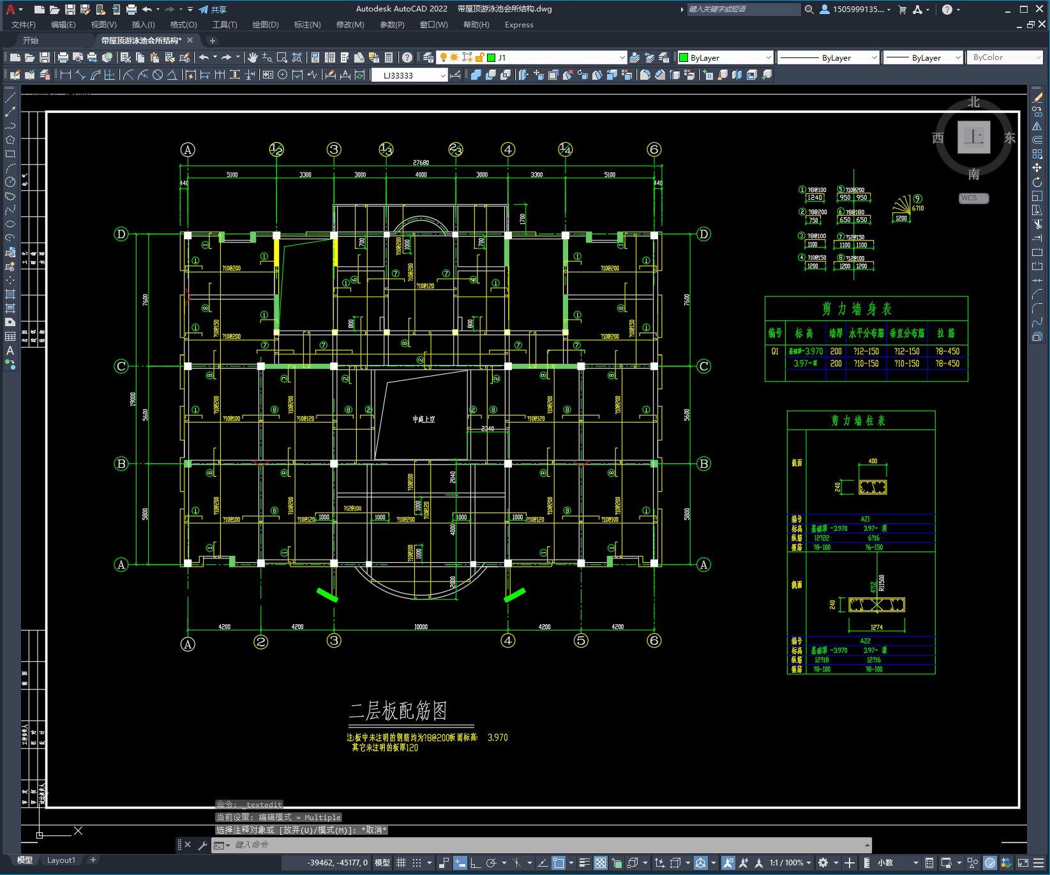Open the layer J1 dropdown list

click(622, 57)
